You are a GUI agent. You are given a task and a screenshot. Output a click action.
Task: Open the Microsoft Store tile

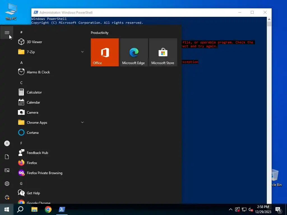(163, 52)
